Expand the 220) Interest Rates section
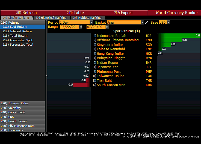The height and width of the screenshot is (144, 201). [22, 103]
